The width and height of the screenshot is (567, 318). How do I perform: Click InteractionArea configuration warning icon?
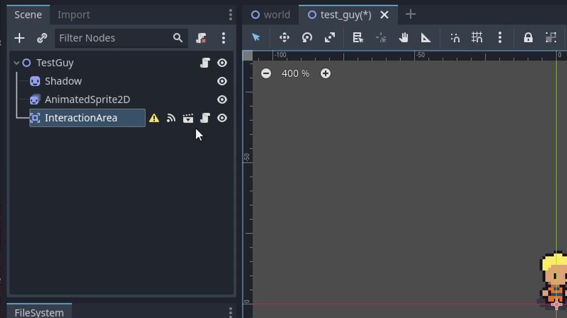click(x=154, y=118)
